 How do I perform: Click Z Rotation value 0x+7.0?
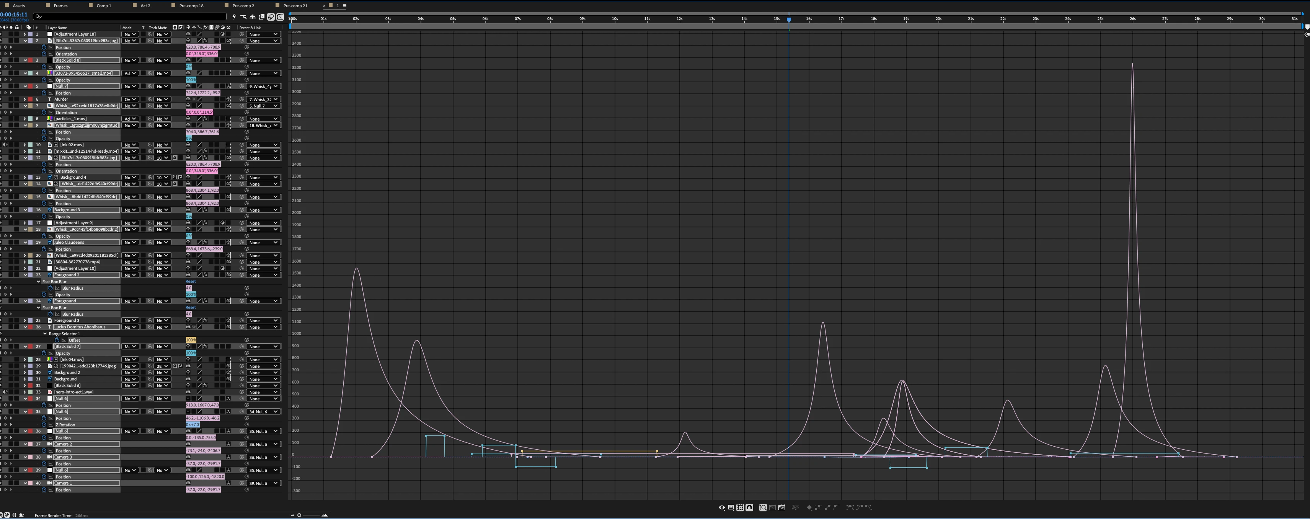click(193, 424)
